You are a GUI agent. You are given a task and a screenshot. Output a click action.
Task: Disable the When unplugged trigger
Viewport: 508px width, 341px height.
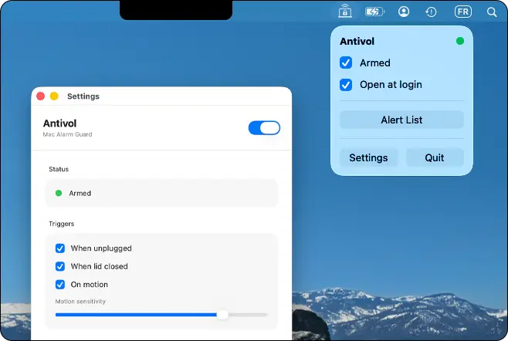tap(60, 248)
